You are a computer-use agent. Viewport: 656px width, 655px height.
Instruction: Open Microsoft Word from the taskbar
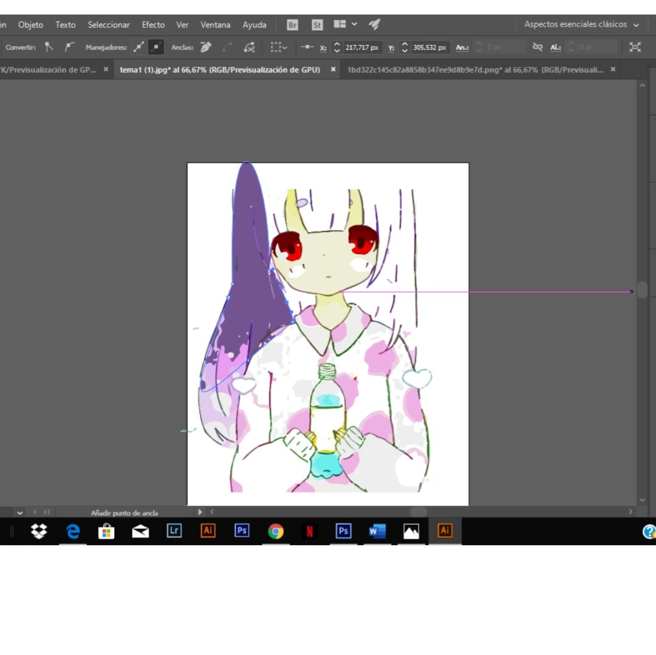[377, 531]
